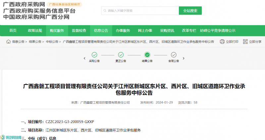This screenshot has width=265, height=140.
Task: Open the 改革专栏 menu item
Action: click(x=189, y=31)
